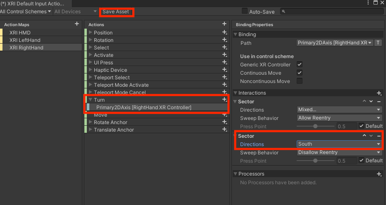Select the Translate Anchor action
The width and height of the screenshot is (386, 205).
click(114, 130)
